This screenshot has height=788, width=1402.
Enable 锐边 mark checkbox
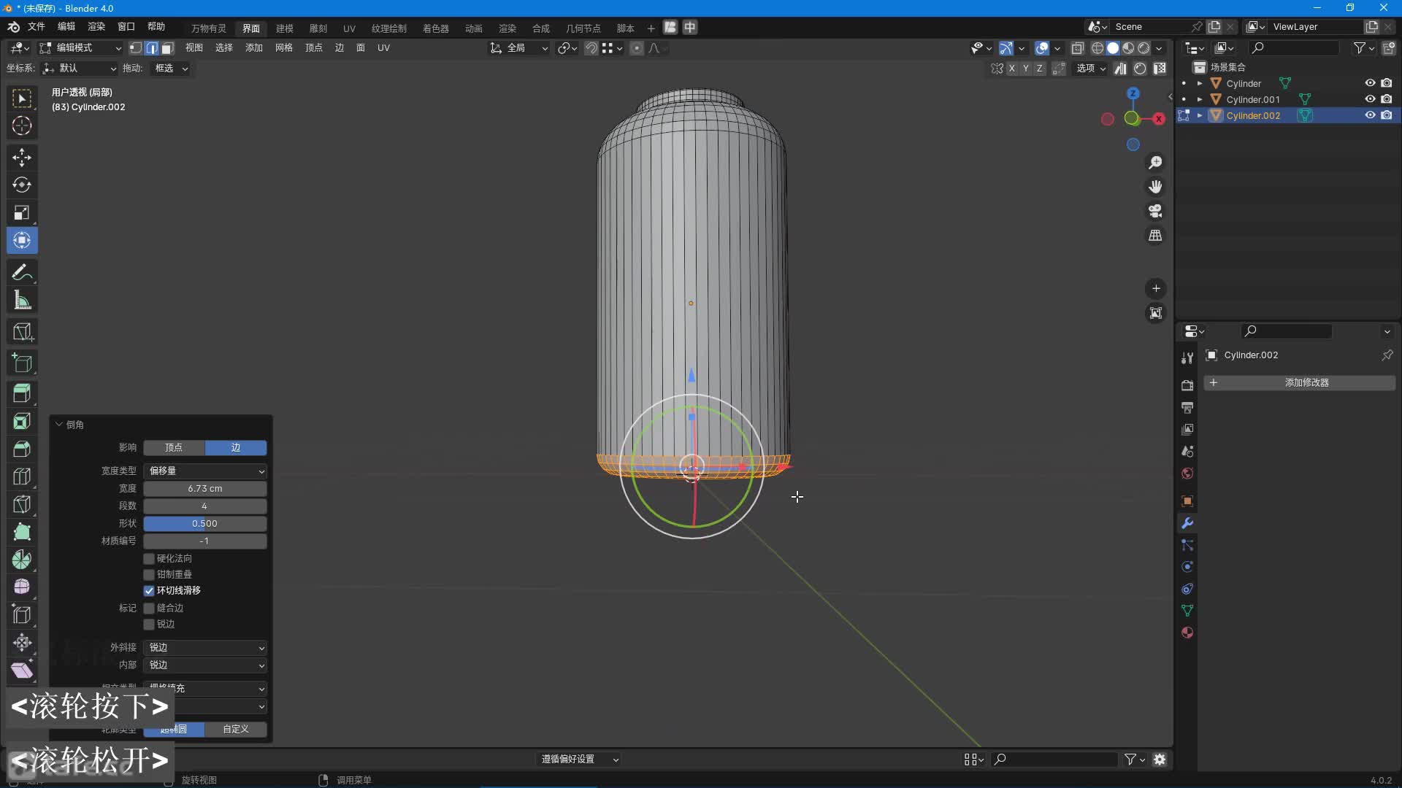(149, 625)
